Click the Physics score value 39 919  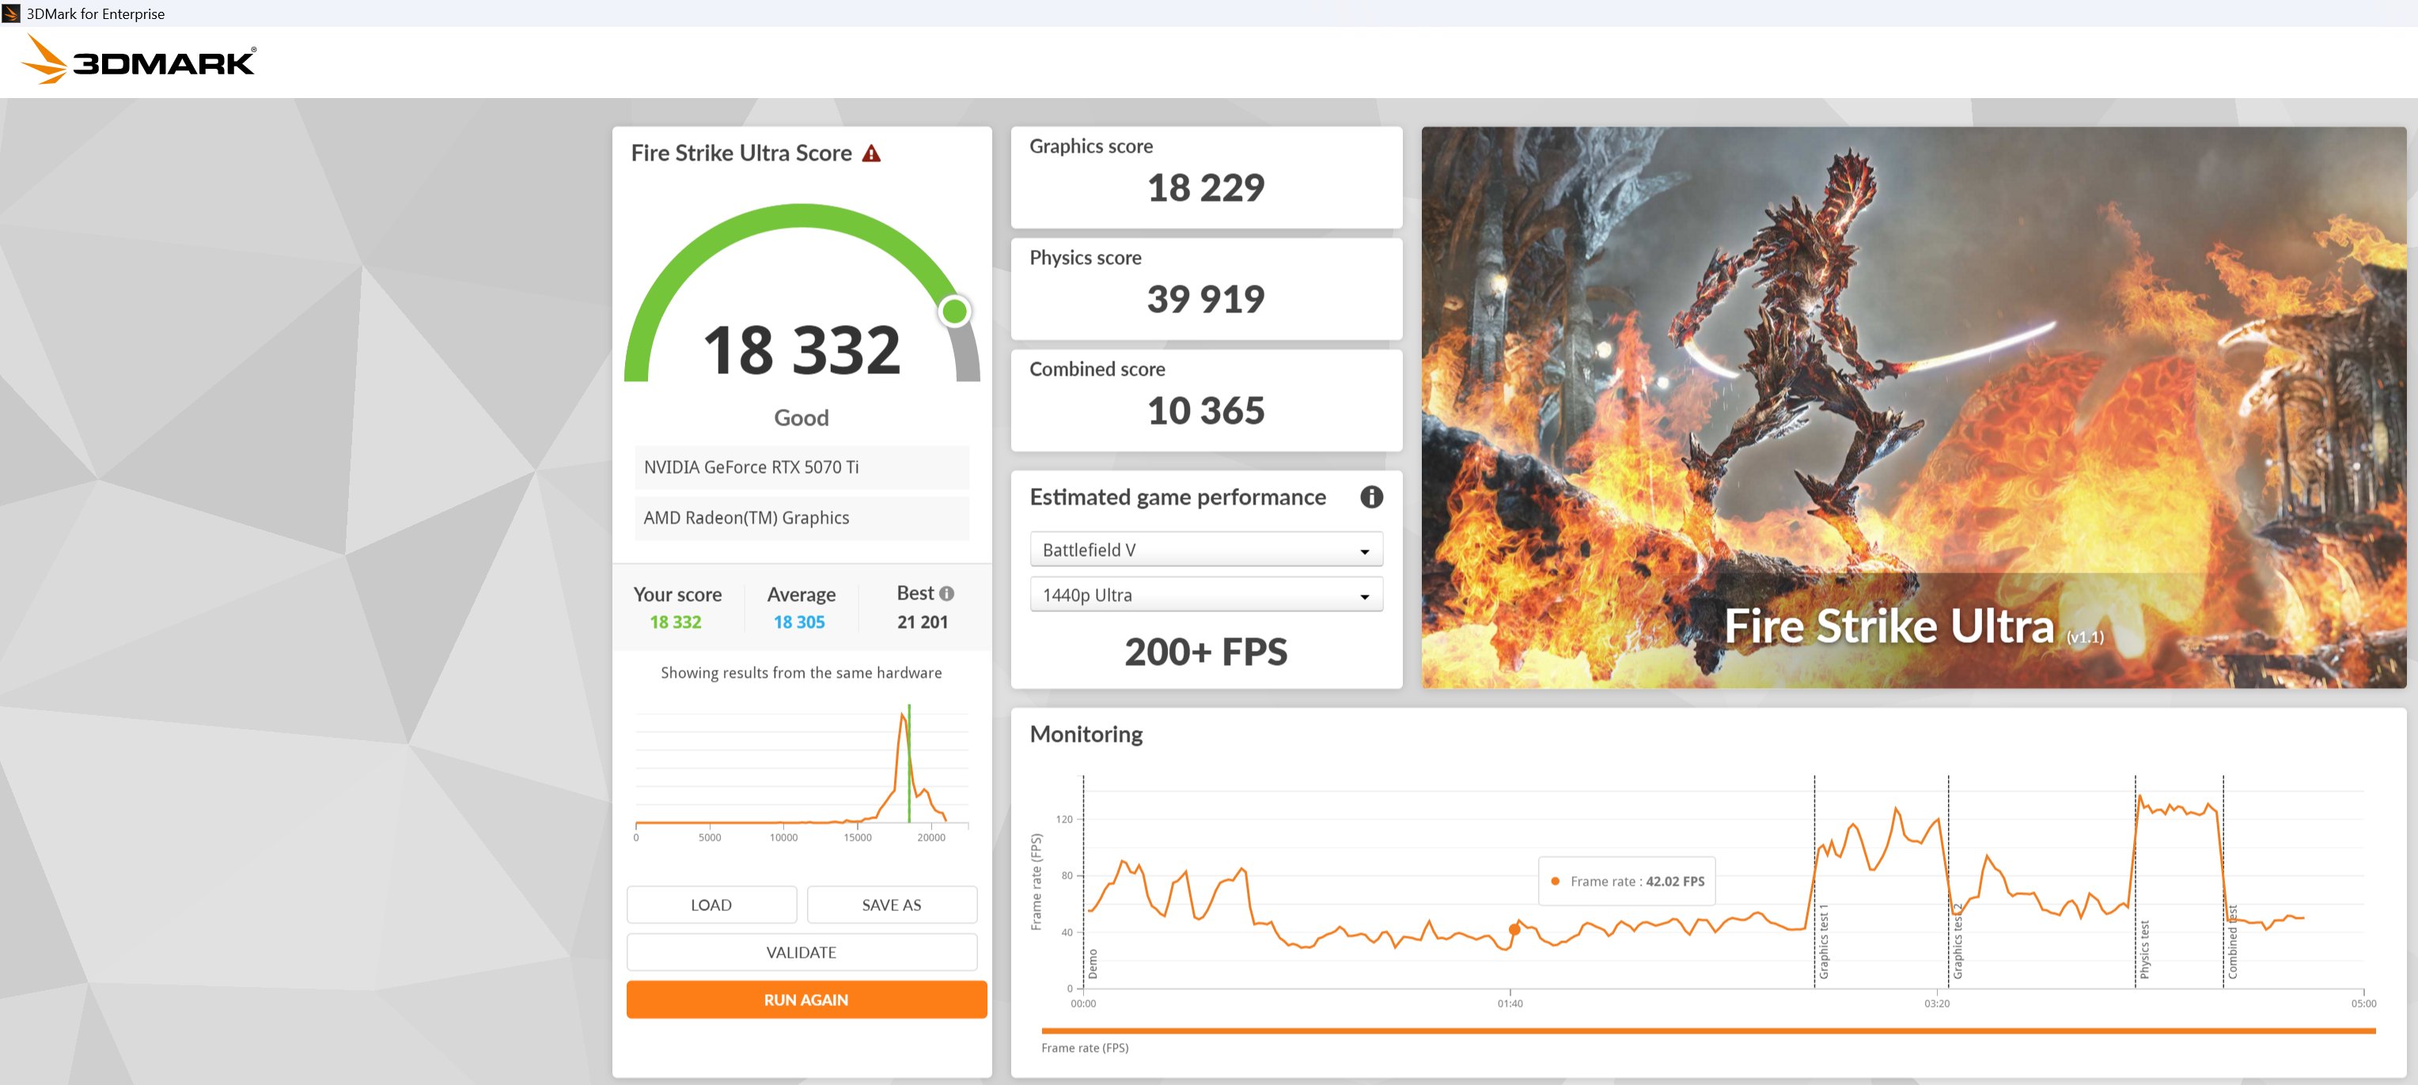(x=1206, y=300)
